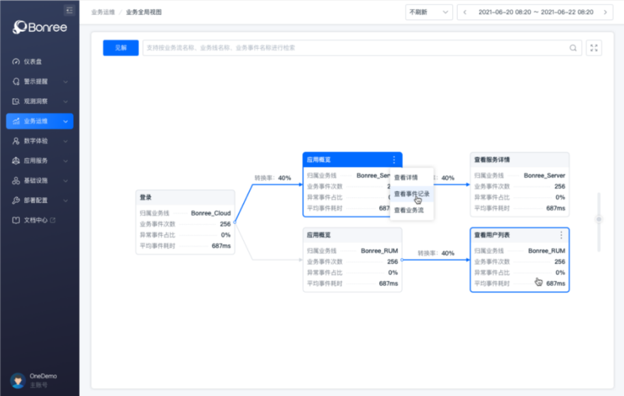This screenshot has width=624, height=396.
Task: Open the 观测洞察 observation insight sidebar icon
Action: (x=17, y=101)
